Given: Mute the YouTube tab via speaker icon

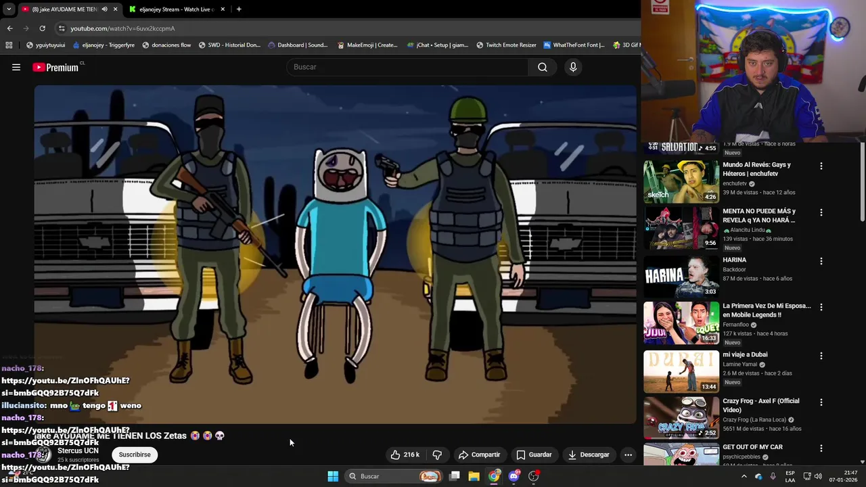Looking at the screenshot, I should (104, 9).
